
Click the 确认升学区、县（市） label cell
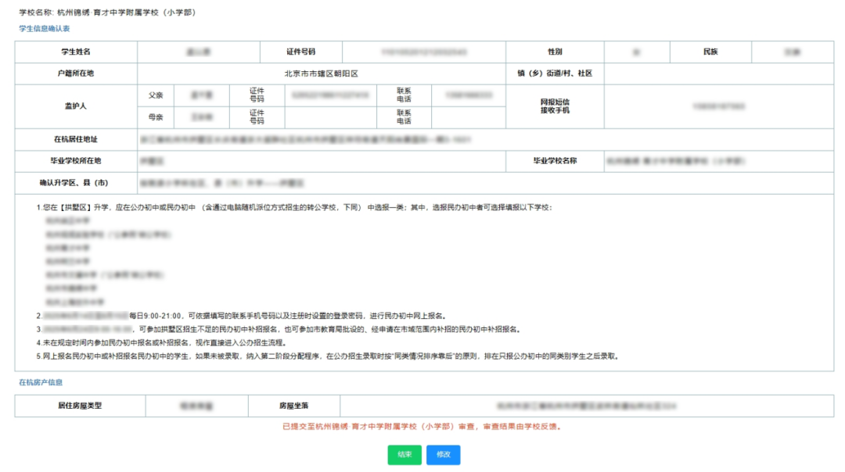[x=76, y=183]
